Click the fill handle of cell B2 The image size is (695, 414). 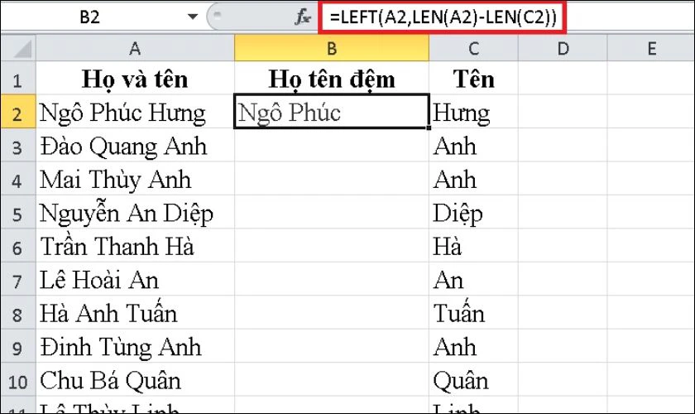click(x=429, y=128)
